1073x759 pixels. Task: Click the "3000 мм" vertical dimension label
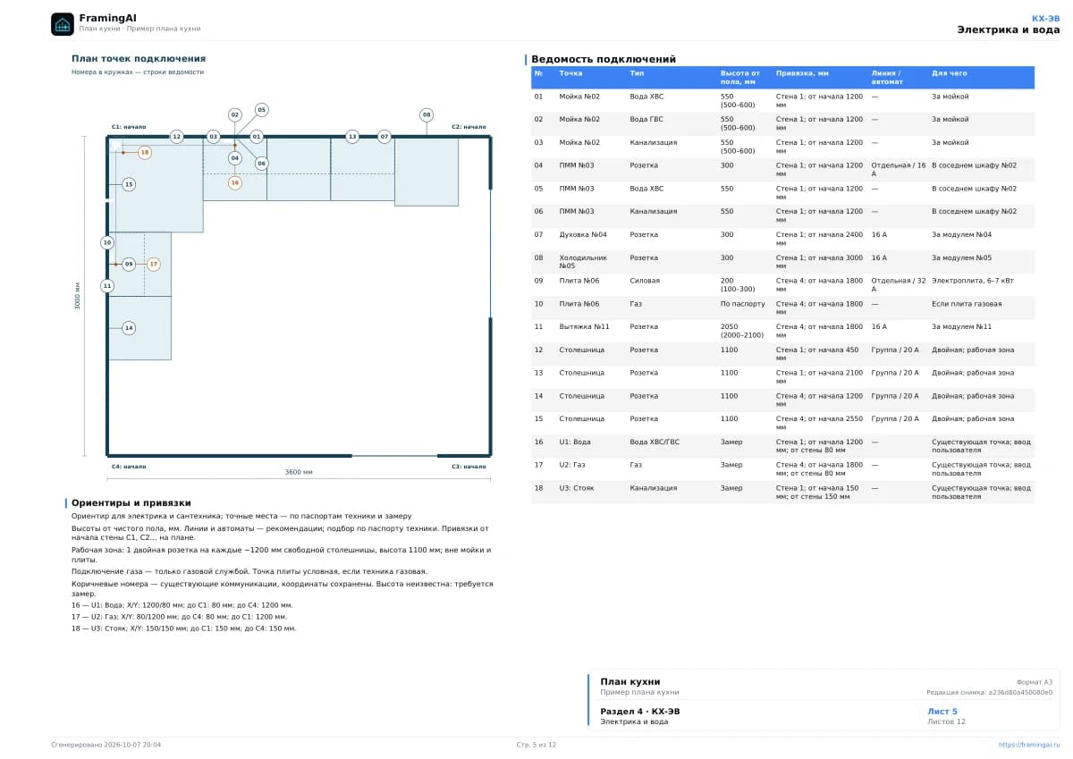pyautogui.click(x=78, y=296)
